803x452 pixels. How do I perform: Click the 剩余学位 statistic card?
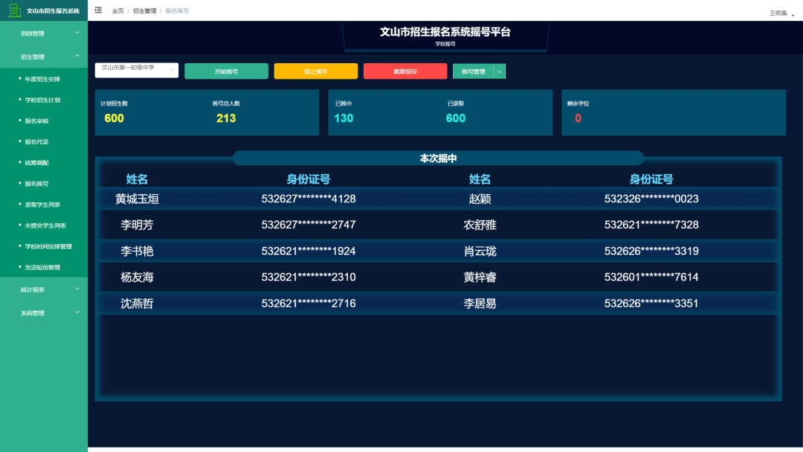673,112
